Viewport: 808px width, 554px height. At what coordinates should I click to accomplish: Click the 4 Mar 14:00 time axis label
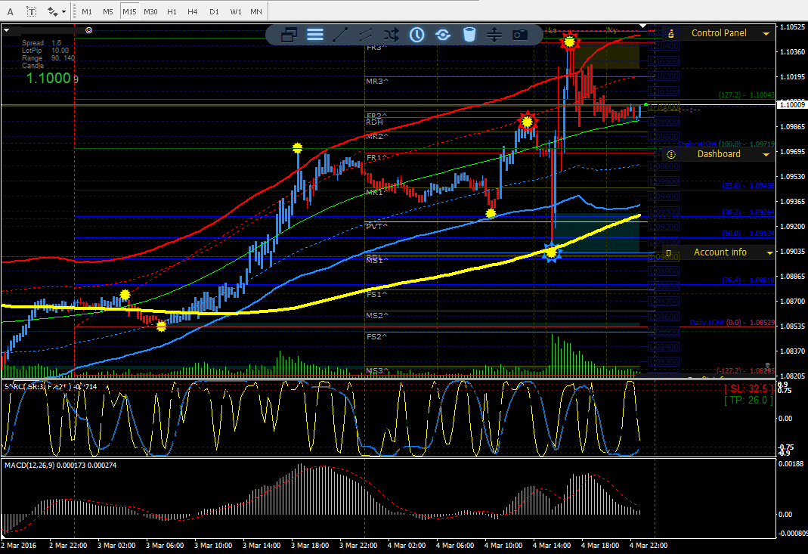(x=552, y=545)
